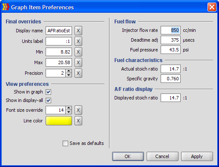Reset the Line color using its X button
The image size is (219, 167).
click(x=78, y=121)
